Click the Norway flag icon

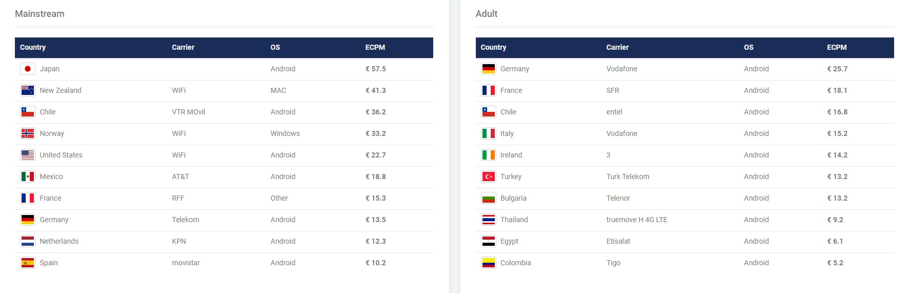click(28, 133)
